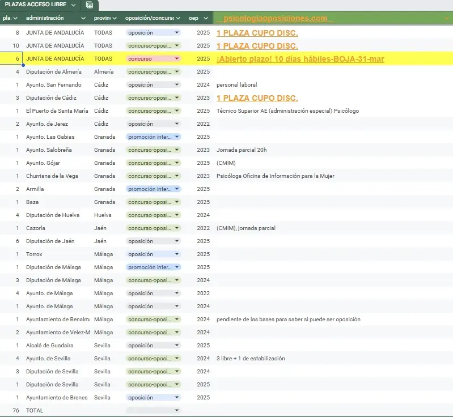The width and height of the screenshot is (453, 417).
Task: Expand the empty dropdown in the TOTAL row
Action: [177, 411]
